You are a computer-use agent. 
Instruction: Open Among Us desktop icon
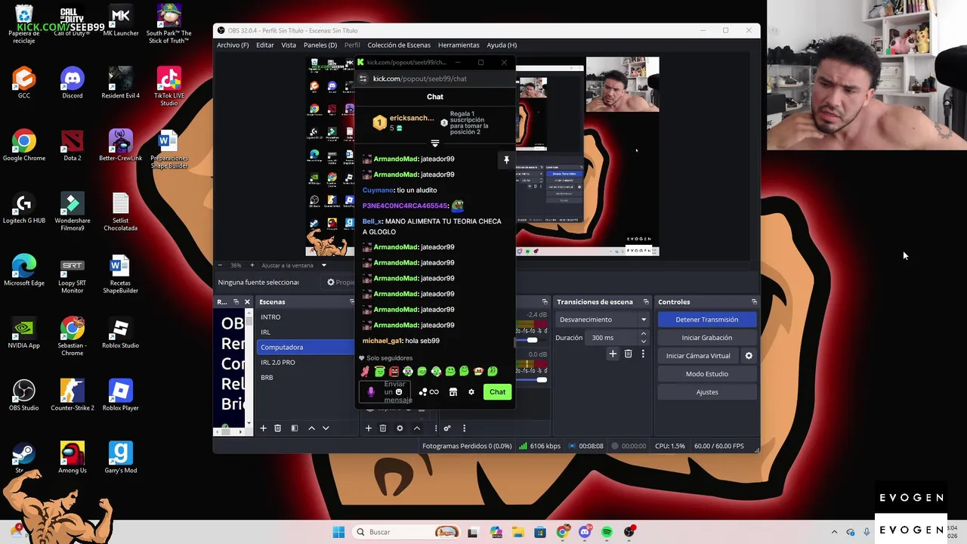tap(73, 457)
